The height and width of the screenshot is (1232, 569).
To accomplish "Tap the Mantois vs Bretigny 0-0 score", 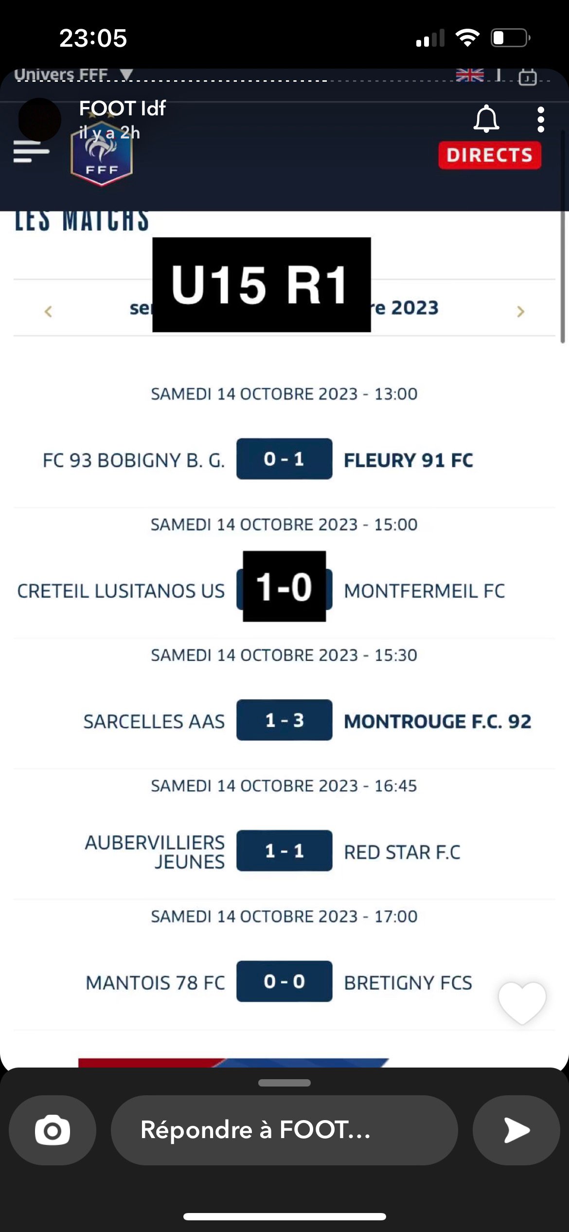I will [x=284, y=981].
